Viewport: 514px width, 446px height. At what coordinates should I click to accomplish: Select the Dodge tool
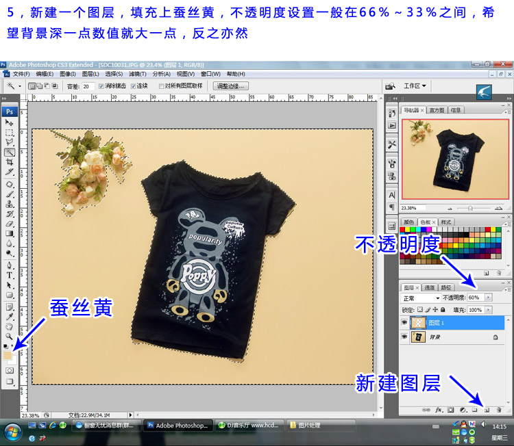click(x=9, y=253)
